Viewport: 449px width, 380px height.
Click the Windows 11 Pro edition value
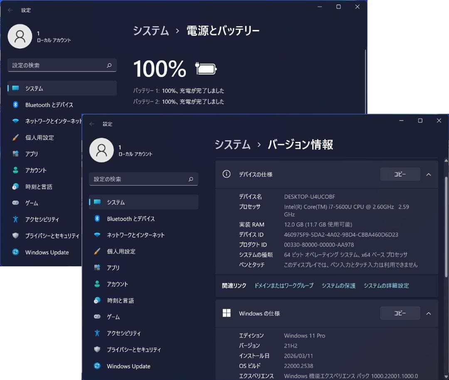(304, 335)
